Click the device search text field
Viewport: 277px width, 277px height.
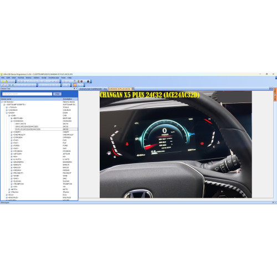(27, 94)
